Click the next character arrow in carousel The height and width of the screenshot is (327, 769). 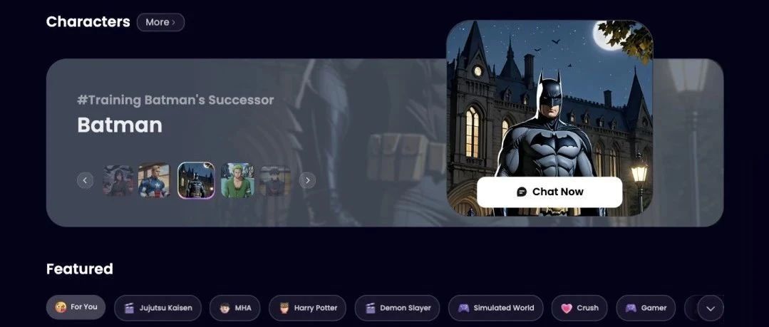tap(307, 180)
